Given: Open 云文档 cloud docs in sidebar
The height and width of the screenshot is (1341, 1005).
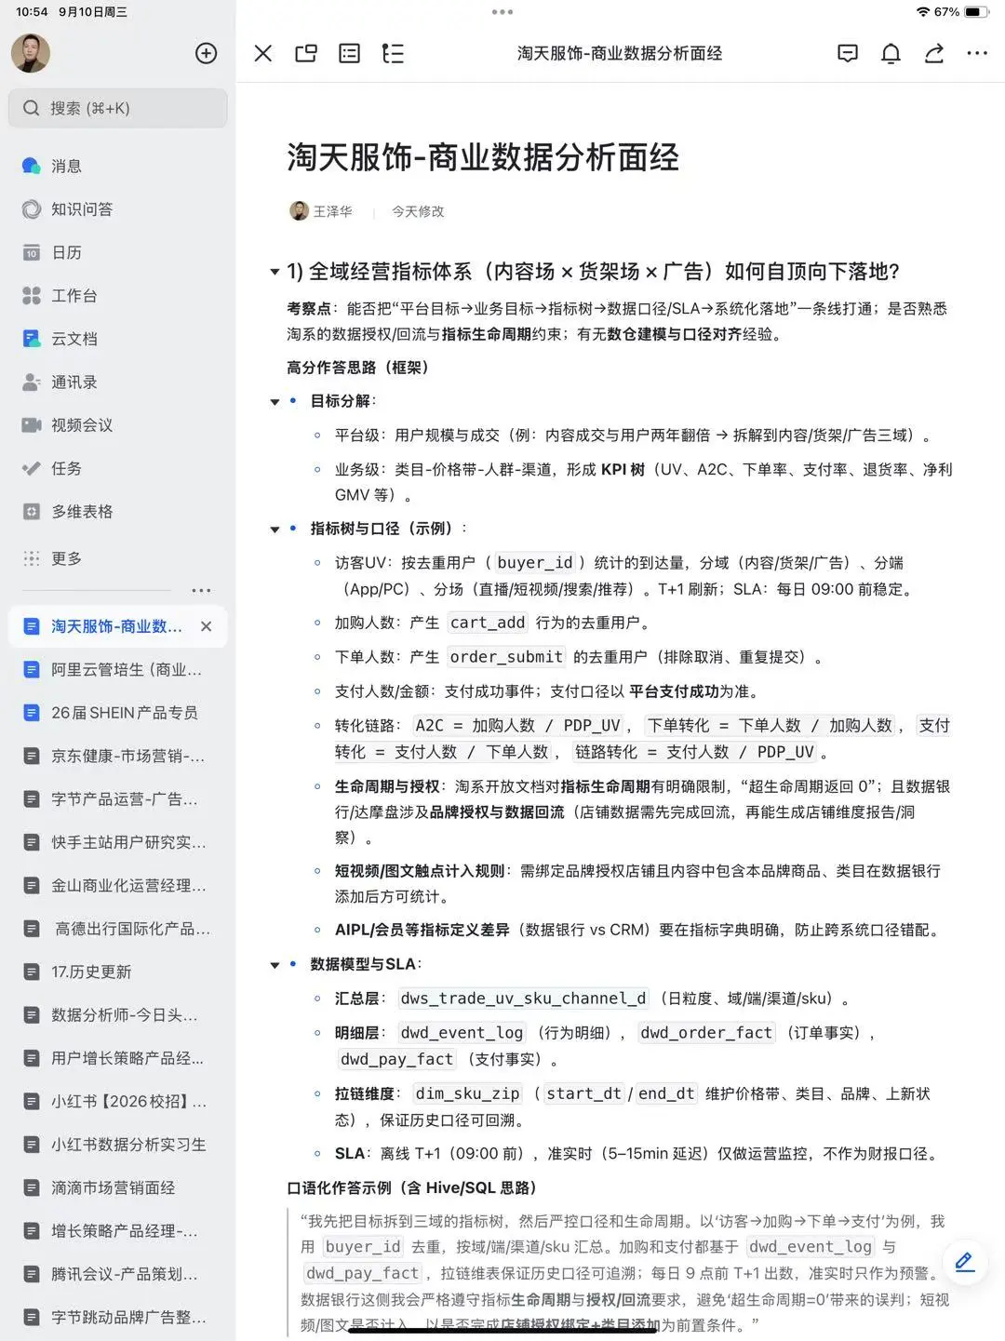Looking at the screenshot, I should coord(118,339).
